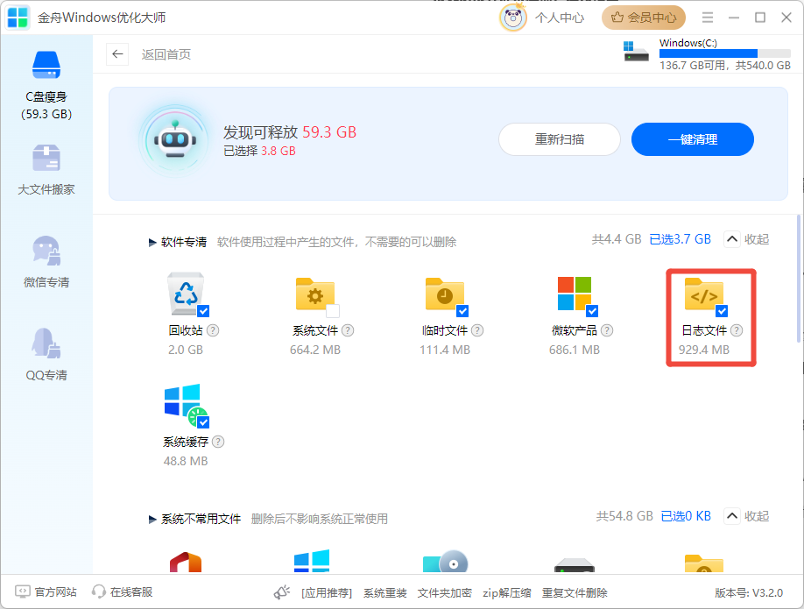Click the disc icon under 系统不常用文件
Viewport: 804px width, 609px height.
click(446, 563)
